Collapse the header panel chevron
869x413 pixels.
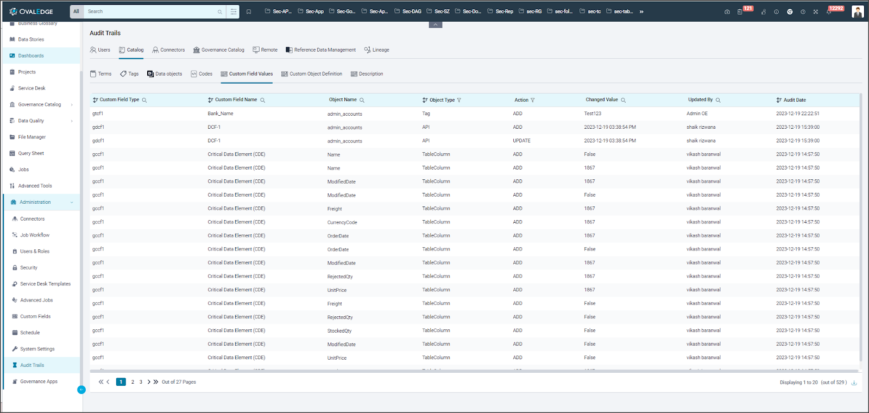pyautogui.click(x=436, y=24)
